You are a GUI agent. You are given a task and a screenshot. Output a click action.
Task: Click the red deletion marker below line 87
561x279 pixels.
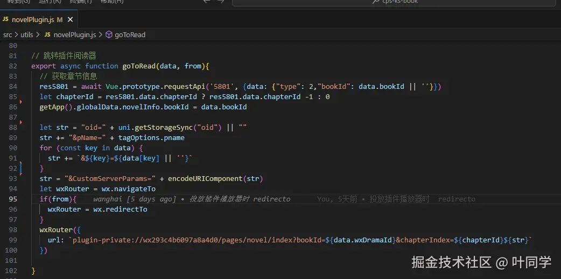[x=21, y=122]
